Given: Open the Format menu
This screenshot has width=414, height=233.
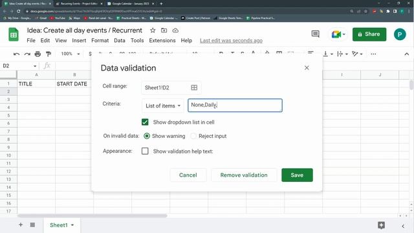Looking at the screenshot, I should (x=100, y=40).
